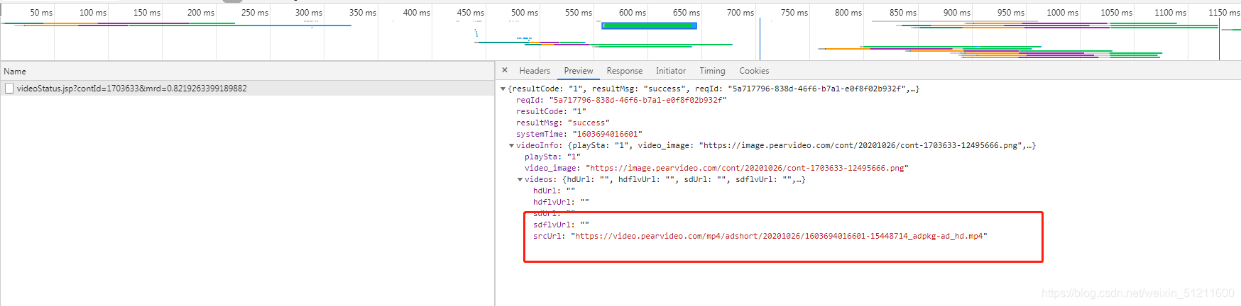Screen dimensions: 1241x306
Task: Select the reqId value string
Action: pos(637,100)
